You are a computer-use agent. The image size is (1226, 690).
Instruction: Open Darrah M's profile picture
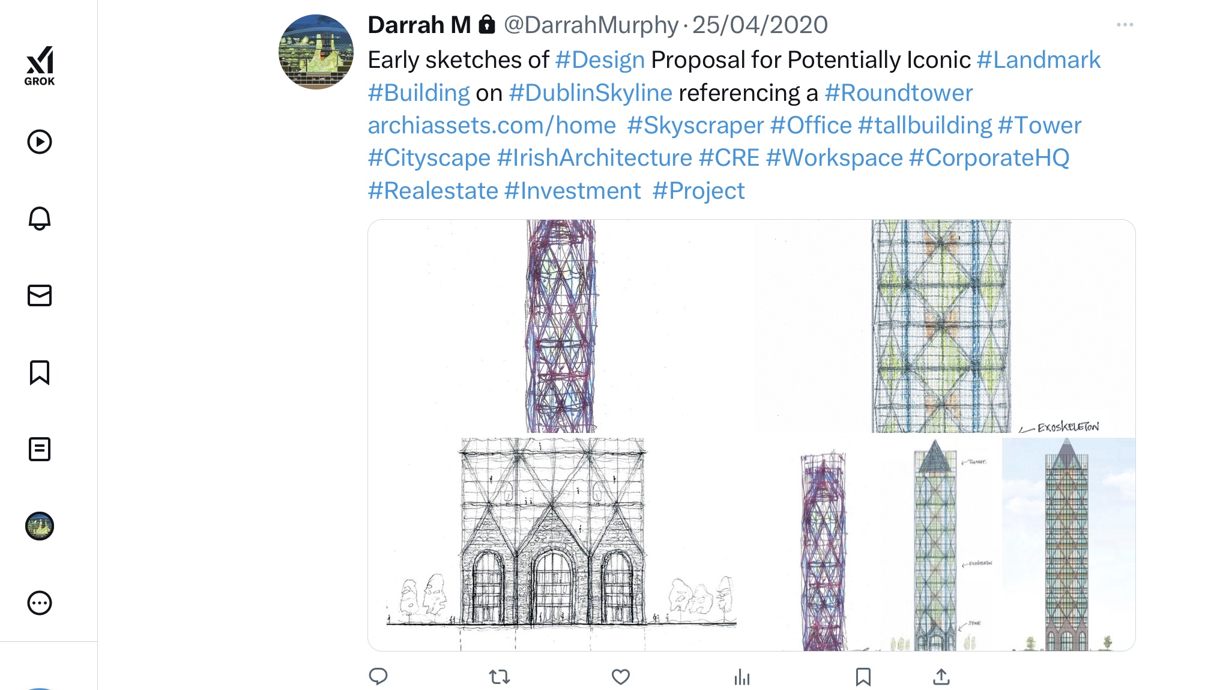coord(316,52)
